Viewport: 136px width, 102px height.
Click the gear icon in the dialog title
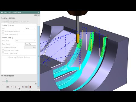coord(2,12)
